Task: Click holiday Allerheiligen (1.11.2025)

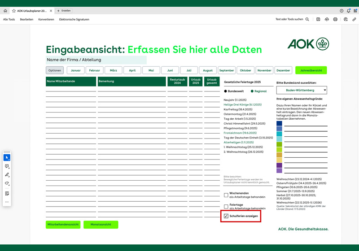Action: 239,143
